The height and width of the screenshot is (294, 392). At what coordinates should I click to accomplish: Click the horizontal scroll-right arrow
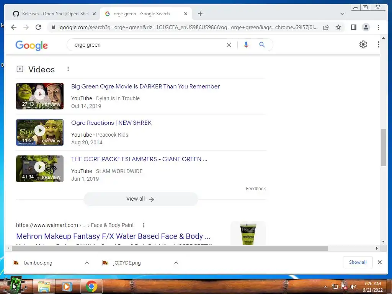pos(377,248)
